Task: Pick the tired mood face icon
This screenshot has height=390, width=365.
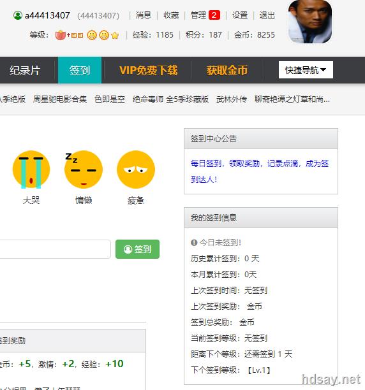Action: coord(136,170)
